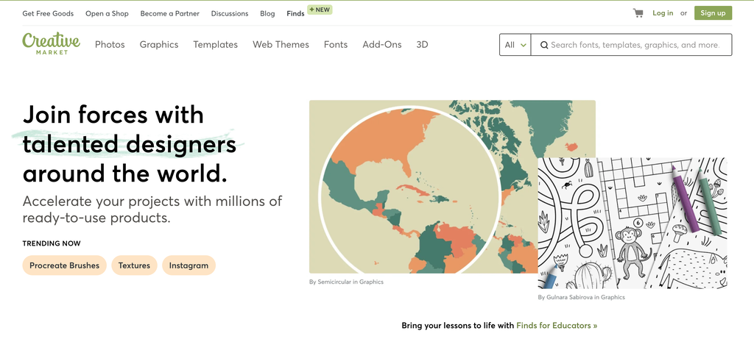Select the Procreate Brushes trending tag
Screen dimensions: 754x350
tap(65, 265)
